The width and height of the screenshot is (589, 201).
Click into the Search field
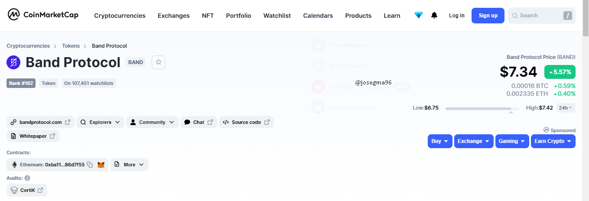tap(542, 16)
